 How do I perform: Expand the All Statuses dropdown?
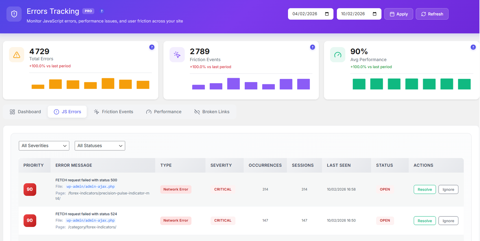click(x=100, y=146)
